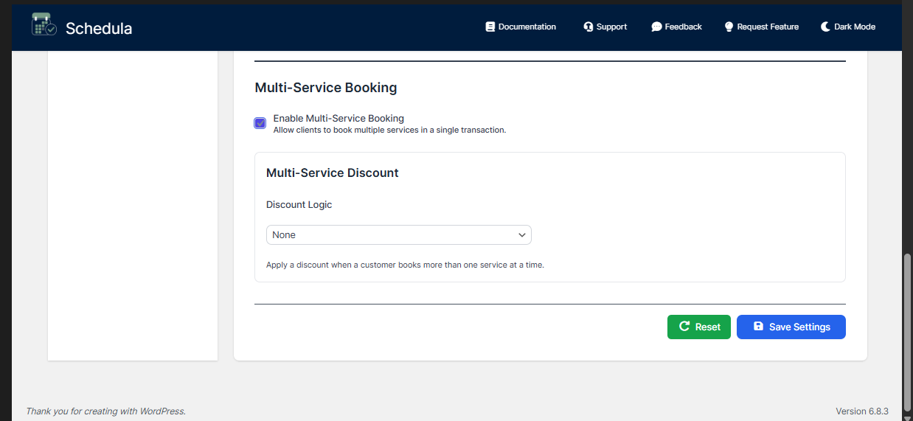Click the Feedback speech bubble icon
Viewport: 913px width, 421px height.
click(x=656, y=27)
